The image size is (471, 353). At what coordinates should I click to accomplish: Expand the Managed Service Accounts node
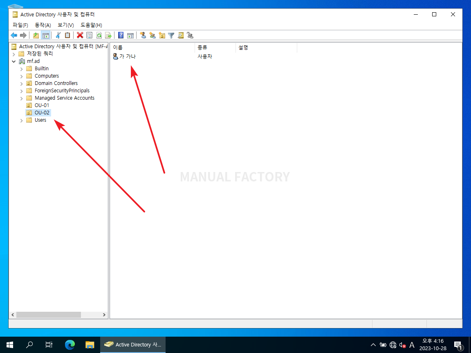pyautogui.click(x=21, y=98)
